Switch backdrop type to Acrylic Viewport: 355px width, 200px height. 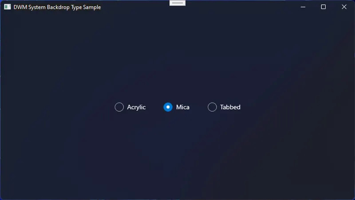coord(130,107)
